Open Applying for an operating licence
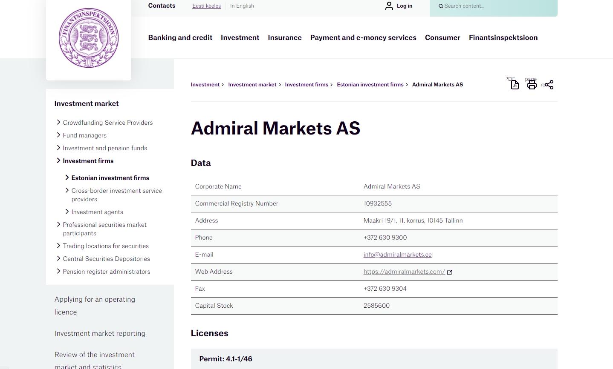The image size is (613, 369). pyautogui.click(x=95, y=306)
